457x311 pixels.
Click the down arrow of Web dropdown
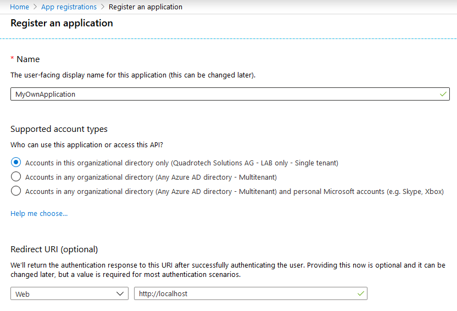[120, 293]
